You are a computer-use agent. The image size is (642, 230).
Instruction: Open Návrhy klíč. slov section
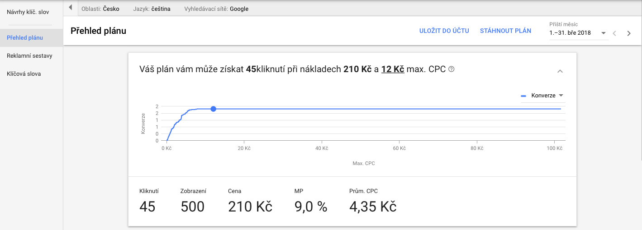click(x=28, y=12)
